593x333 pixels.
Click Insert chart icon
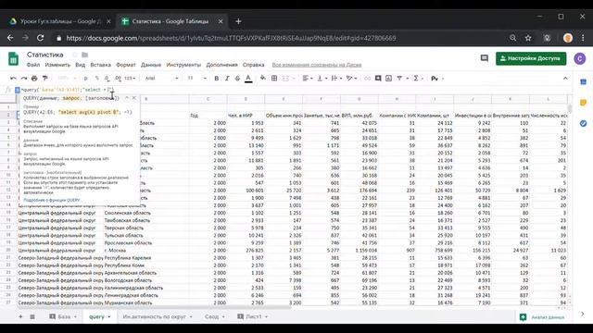(x=388, y=78)
